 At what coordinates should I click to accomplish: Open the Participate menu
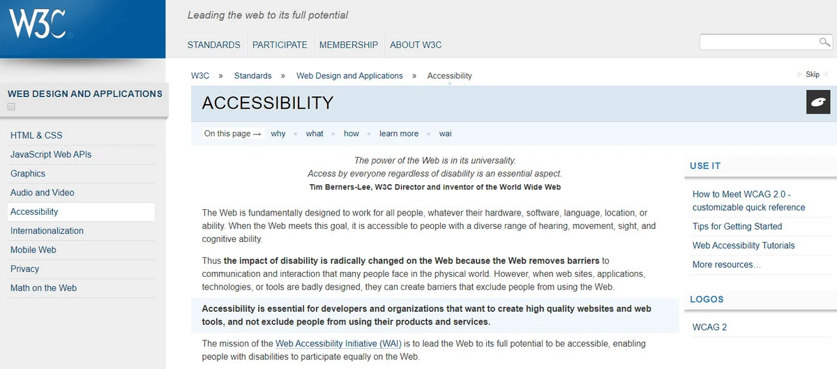click(280, 45)
